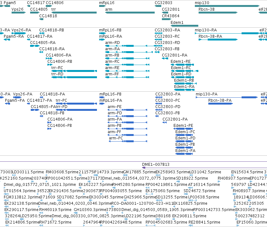Screen dimensions: 267x227
Task: Select the Rbcn-3B-RA transcript
Action: pos(218,40)
